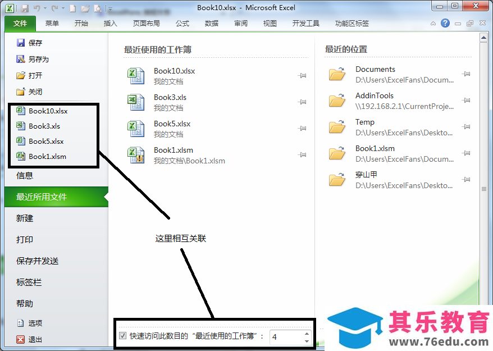Open Excel Help blue question icon
The height and width of the screenshot is (351, 493).
tap(445, 23)
